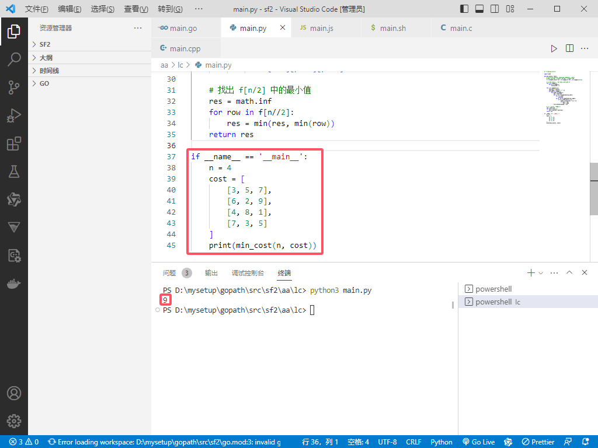
Task: Open Explorer panel more actions ellipsis
Action: coord(138,28)
